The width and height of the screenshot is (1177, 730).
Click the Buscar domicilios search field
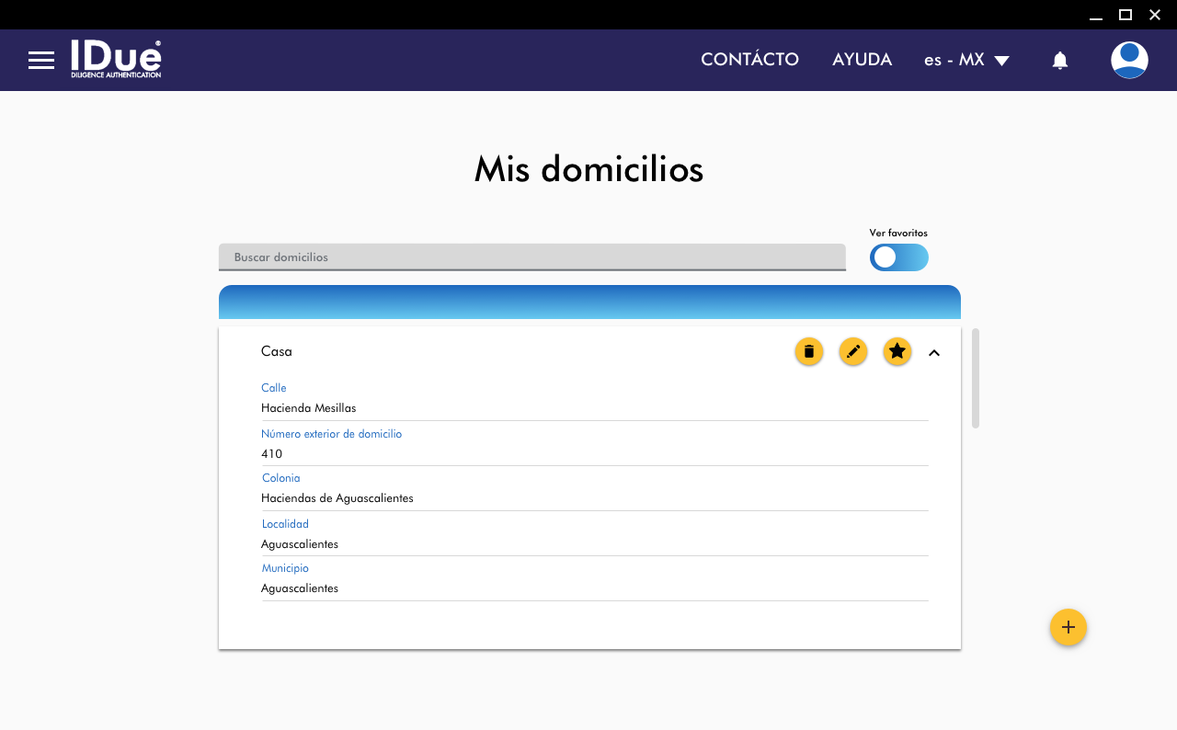click(x=531, y=257)
